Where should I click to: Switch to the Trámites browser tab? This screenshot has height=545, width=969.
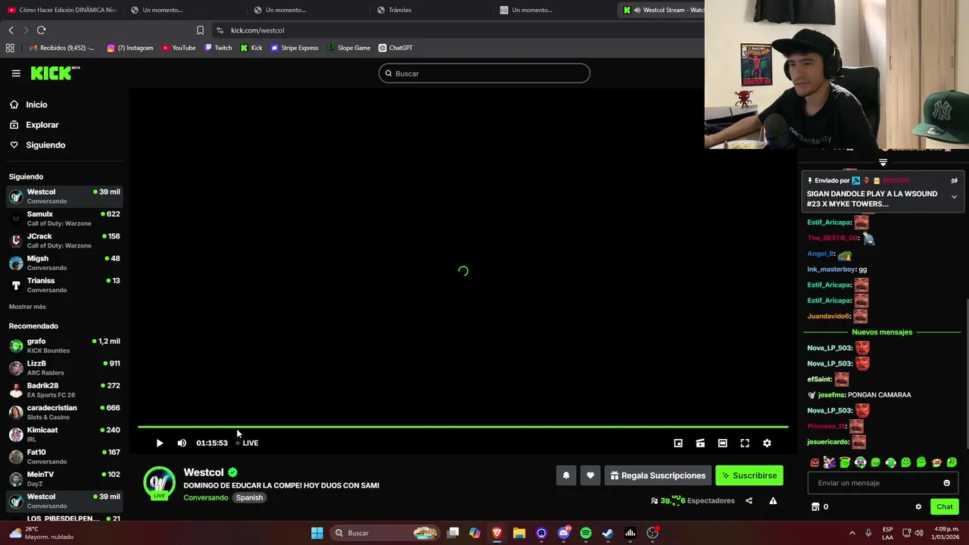[432, 10]
